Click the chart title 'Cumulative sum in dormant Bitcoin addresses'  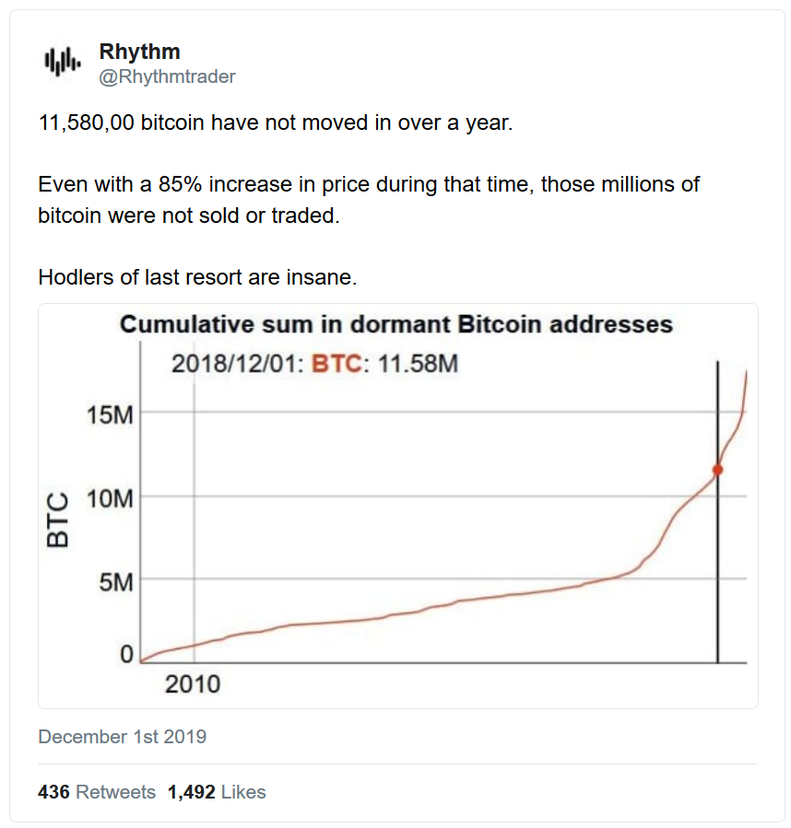coord(396,324)
